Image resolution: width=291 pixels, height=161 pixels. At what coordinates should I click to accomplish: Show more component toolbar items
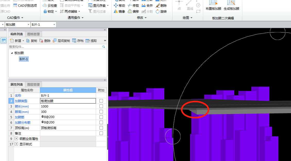click(x=105, y=41)
